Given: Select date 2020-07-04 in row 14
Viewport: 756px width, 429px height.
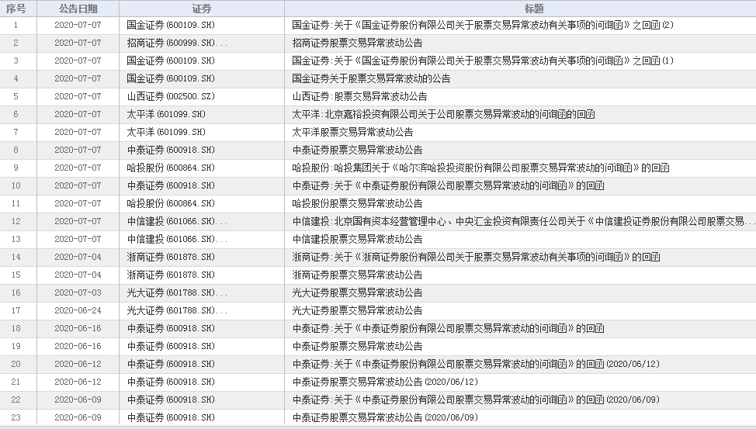Looking at the screenshot, I should pos(78,257).
